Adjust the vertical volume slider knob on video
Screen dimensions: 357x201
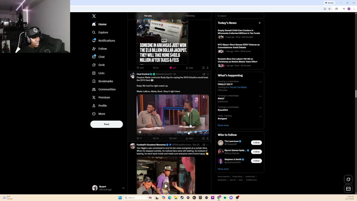click(190, 126)
